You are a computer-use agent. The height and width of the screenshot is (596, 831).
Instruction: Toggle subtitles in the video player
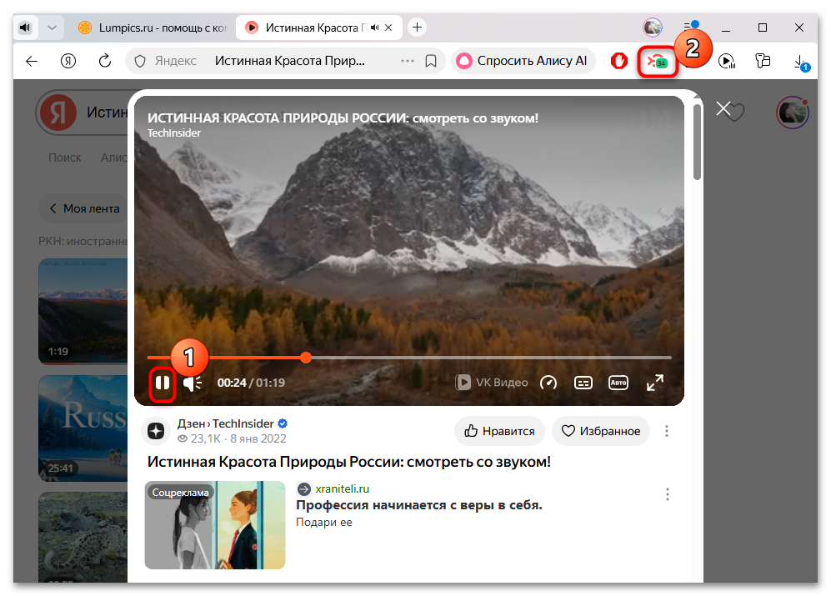(583, 383)
